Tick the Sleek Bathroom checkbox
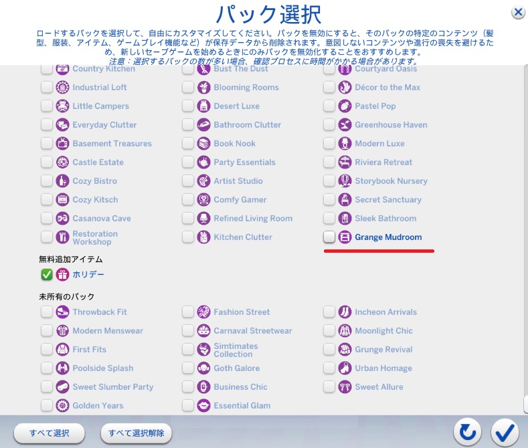This screenshot has width=528, height=448. [x=329, y=218]
